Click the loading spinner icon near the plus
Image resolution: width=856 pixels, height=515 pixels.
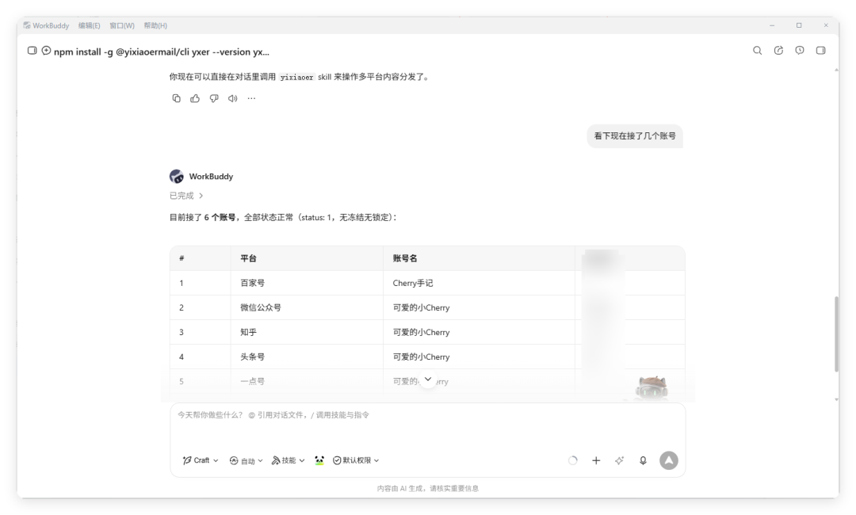point(573,460)
